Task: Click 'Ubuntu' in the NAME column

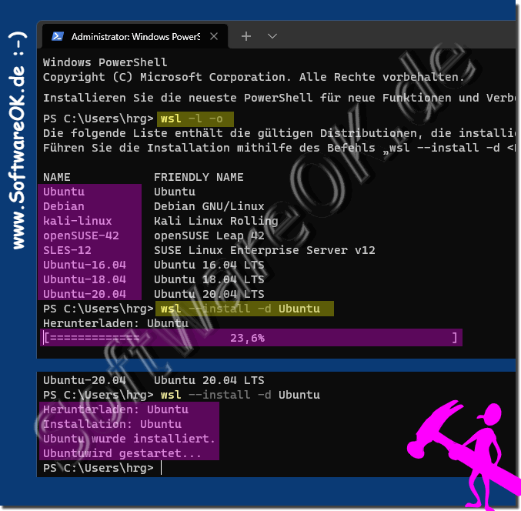Action: (64, 192)
